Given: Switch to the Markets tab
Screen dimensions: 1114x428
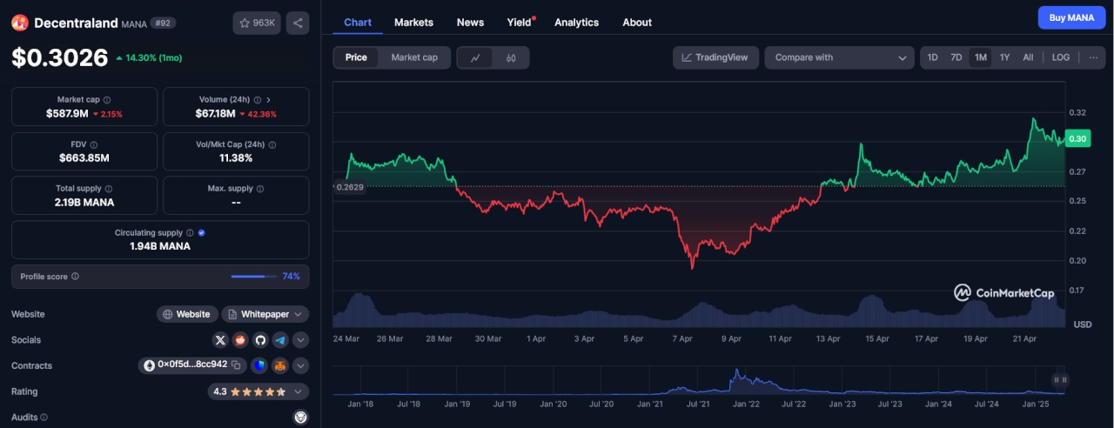Looking at the screenshot, I should click(413, 23).
